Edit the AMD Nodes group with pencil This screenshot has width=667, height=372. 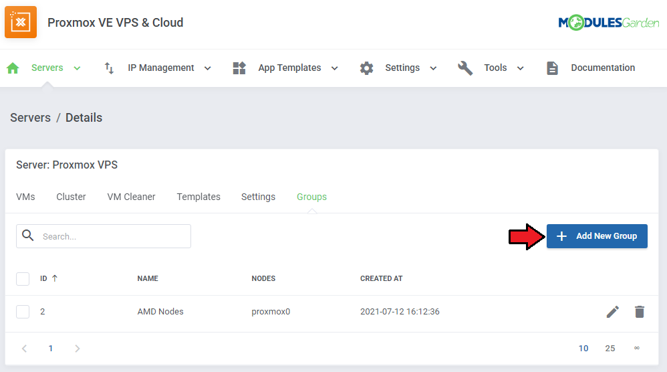pyautogui.click(x=613, y=312)
